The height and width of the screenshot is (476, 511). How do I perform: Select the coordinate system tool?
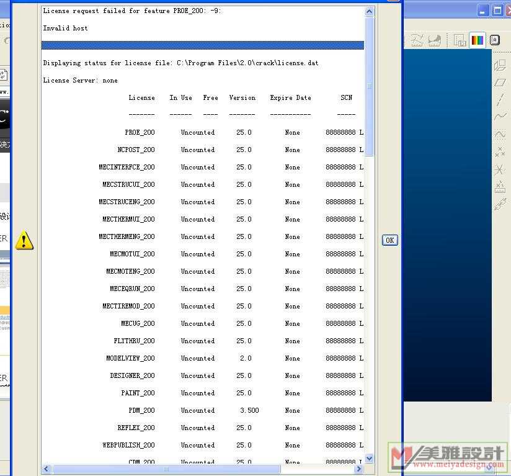pos(500,169)
